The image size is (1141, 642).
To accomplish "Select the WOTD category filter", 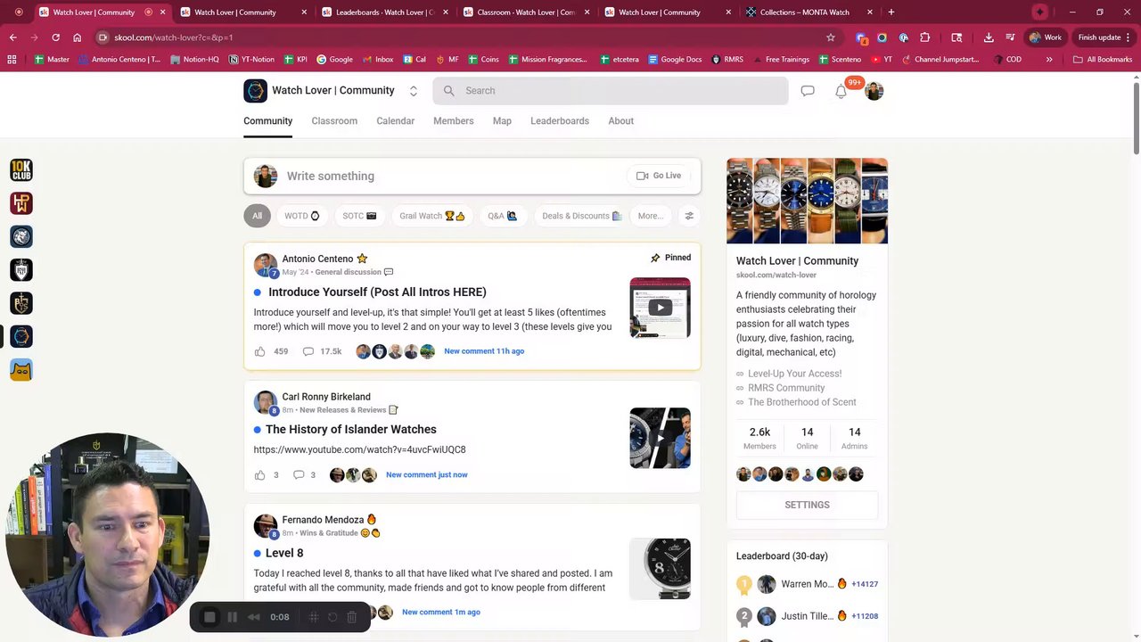I will pos(301,216).
